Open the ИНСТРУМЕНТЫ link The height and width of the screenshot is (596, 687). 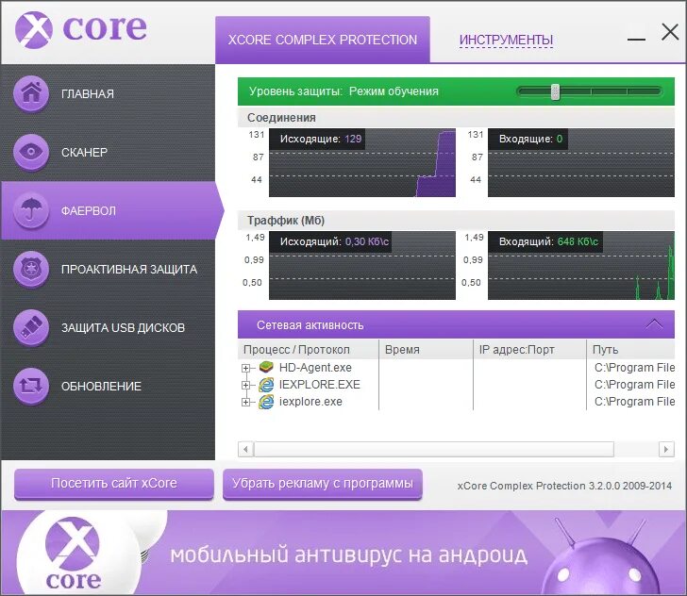tap(506, 40)
